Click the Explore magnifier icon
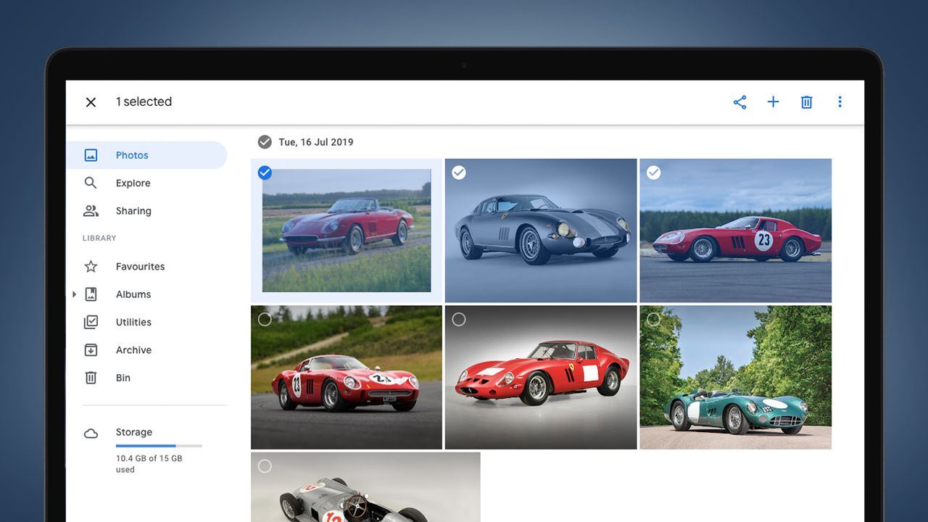 point(91,183)
